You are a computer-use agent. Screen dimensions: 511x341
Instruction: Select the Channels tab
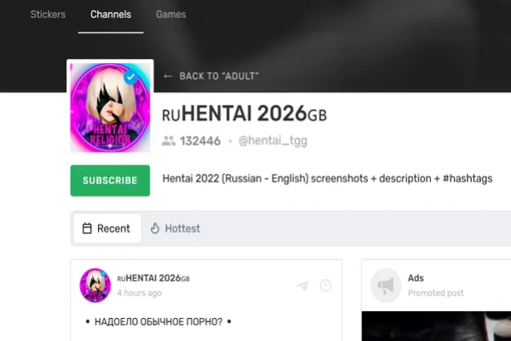111,14
